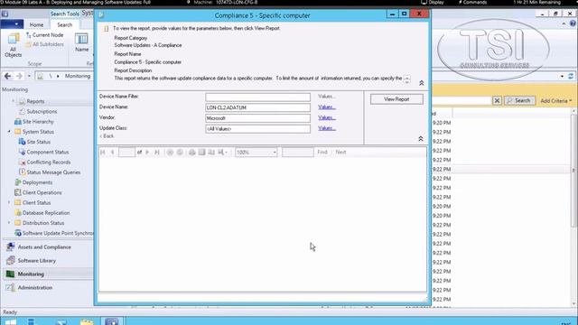Collapse the parameters section chevron
Screen dimensions: 578x325
click(x=421, y=139)
